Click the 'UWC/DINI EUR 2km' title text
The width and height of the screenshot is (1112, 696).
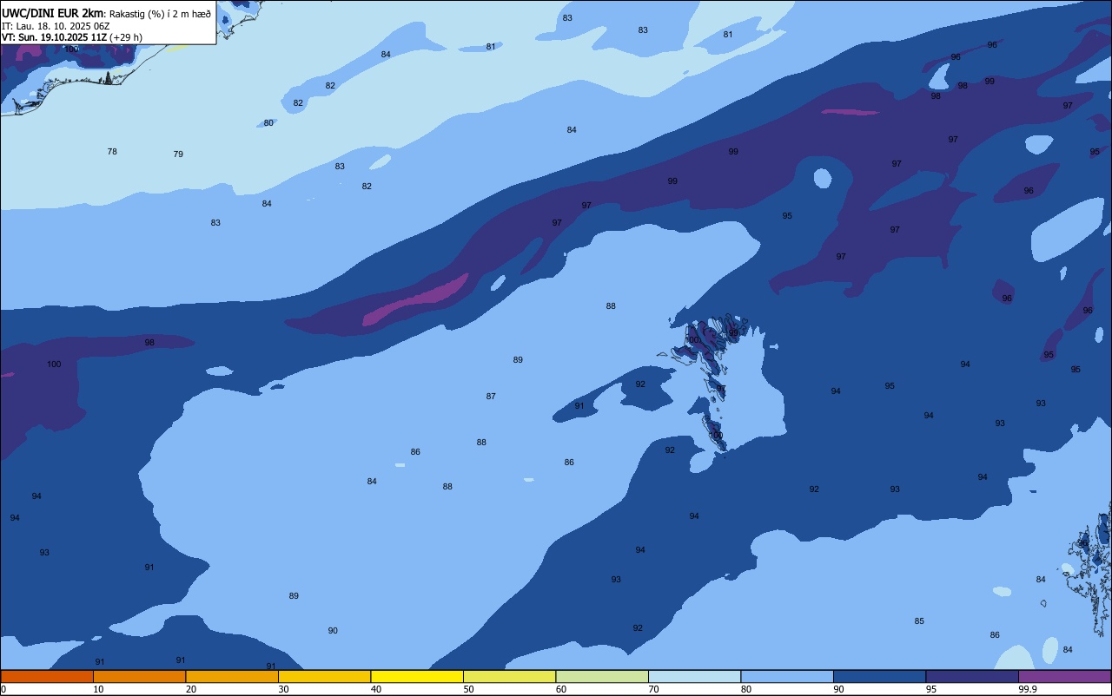53,13
